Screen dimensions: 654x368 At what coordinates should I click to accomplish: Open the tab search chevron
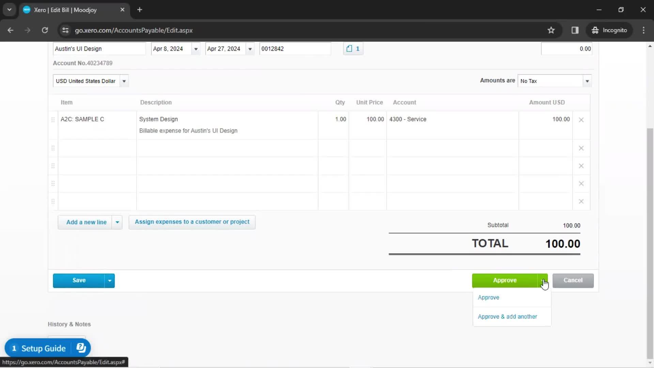tap(10, 10)
